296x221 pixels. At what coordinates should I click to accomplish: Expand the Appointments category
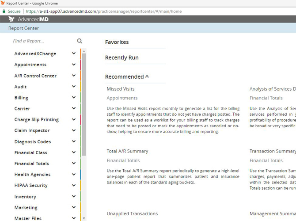point(30,65)
